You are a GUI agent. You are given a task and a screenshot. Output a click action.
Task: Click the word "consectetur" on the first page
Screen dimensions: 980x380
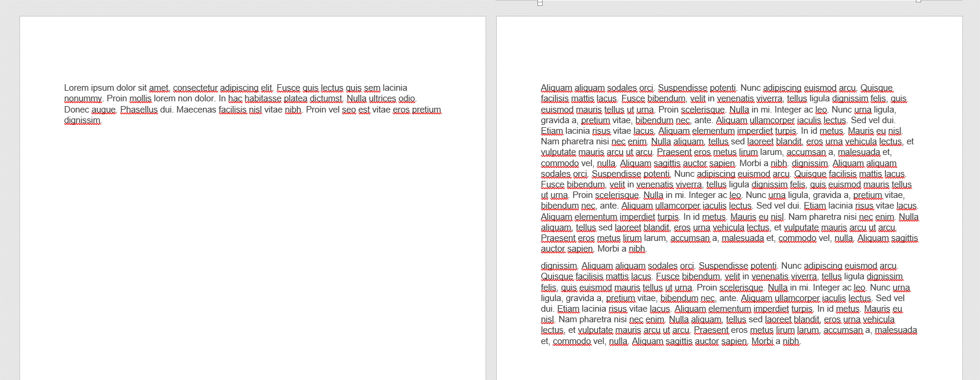pos(195,88)
